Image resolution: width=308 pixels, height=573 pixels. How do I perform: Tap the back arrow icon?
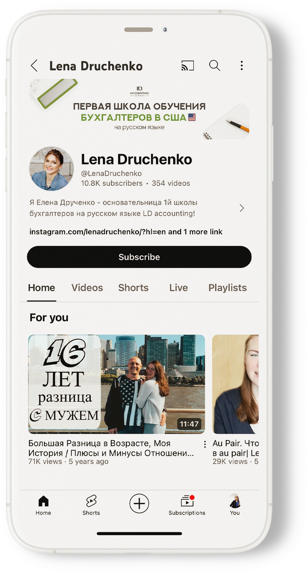point(34,66)
